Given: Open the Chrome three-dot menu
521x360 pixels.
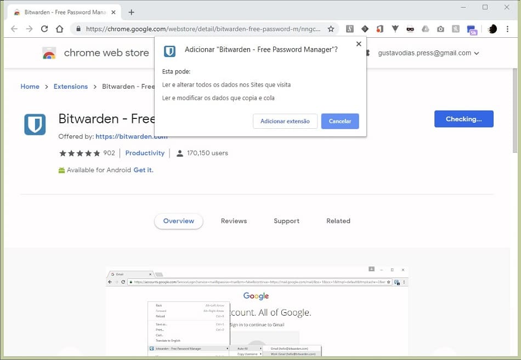Looking at the screenshot, I should coord(508,29).
